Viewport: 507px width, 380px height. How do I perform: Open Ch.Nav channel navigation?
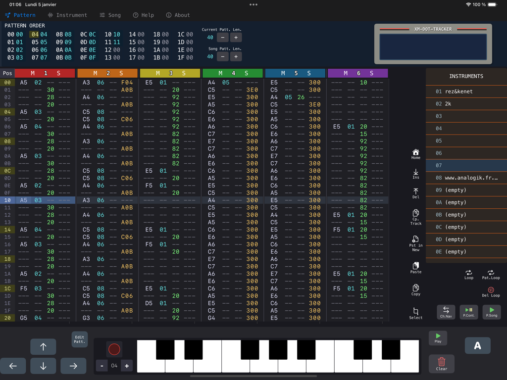tap(446, 312)
